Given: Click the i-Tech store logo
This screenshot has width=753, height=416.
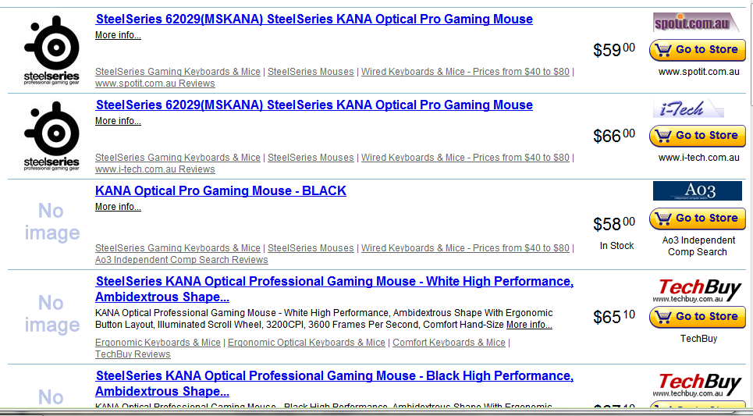Looking at the screenshot, I should (x=688, y=108).
